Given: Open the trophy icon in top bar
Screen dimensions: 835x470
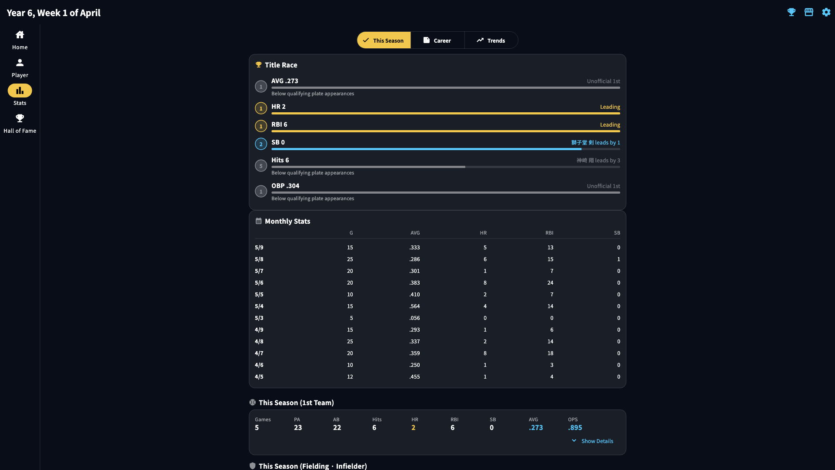Looking at the screenshot, I should point(792,12).
